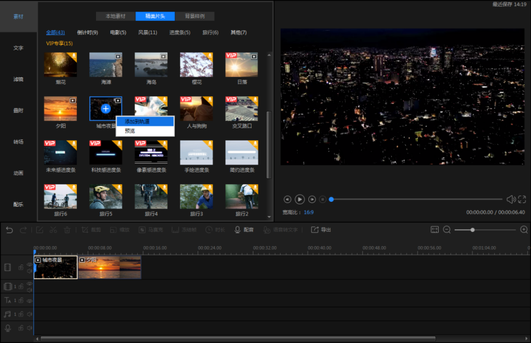531x343 pixels.
Task: Click the timeline zoom slider handle
Action: [x=473, y=230]
